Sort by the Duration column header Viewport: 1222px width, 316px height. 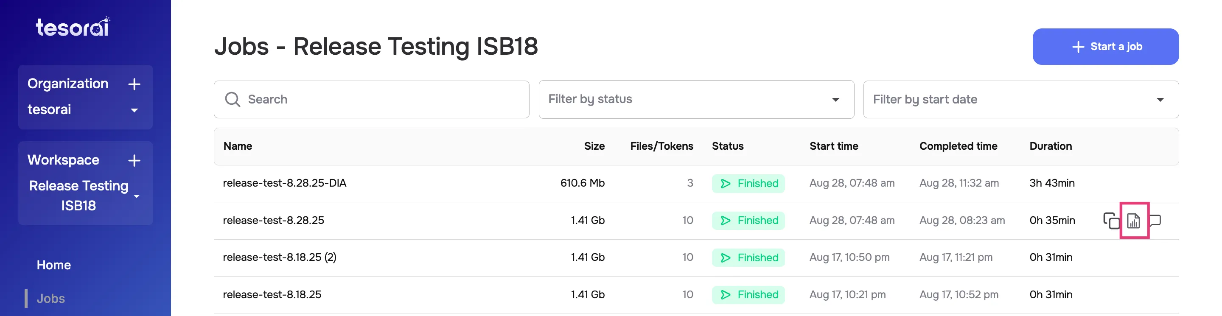1050,146
